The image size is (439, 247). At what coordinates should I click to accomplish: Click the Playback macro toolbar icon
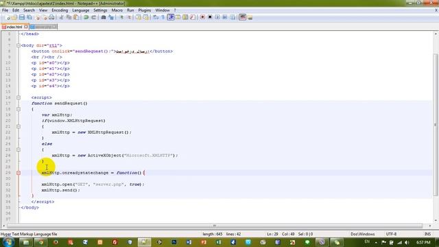click(x=217, y=17)
